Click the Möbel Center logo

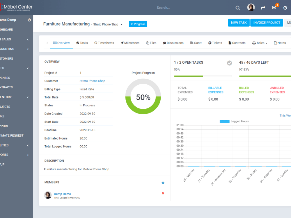(16, 8)
